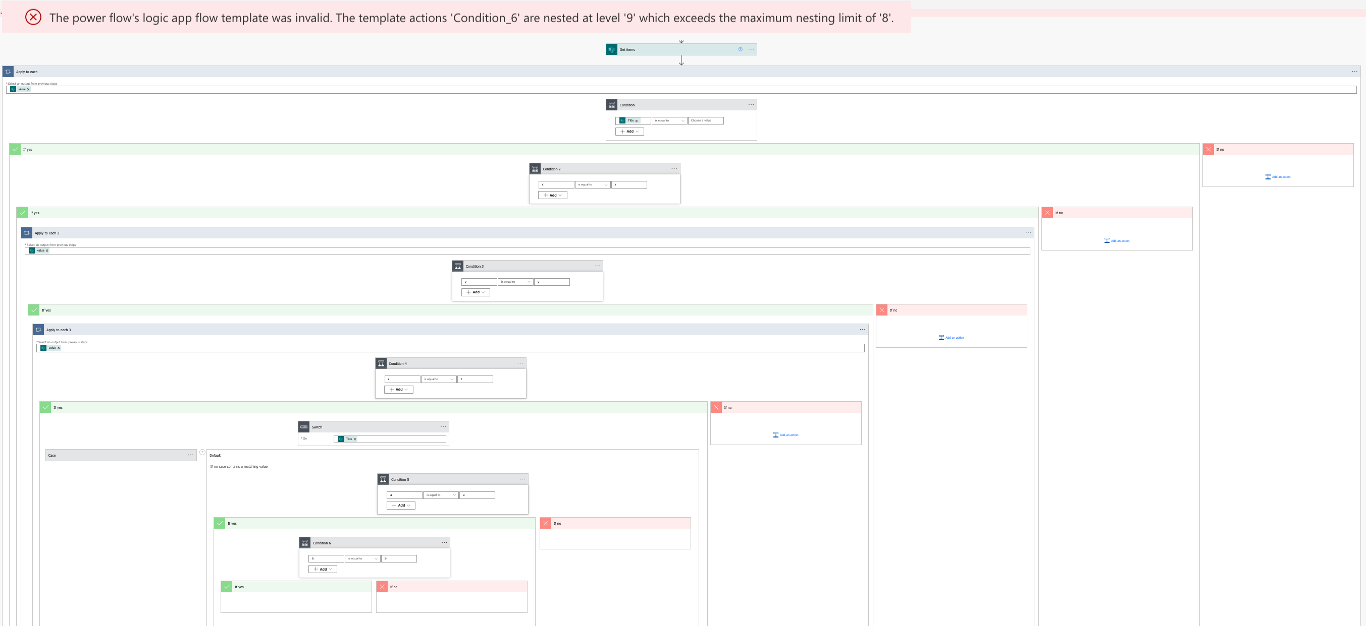
Task: Open the 'is equal to' dropdown in Condition 4
Action: coord(439,379)
